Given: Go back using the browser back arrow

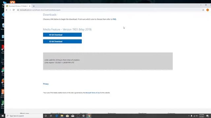Looking at the screenshot, I should pos(7,10).
